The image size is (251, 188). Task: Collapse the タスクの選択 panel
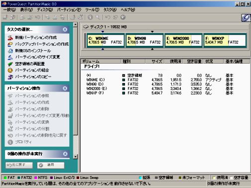click(65, 29)
